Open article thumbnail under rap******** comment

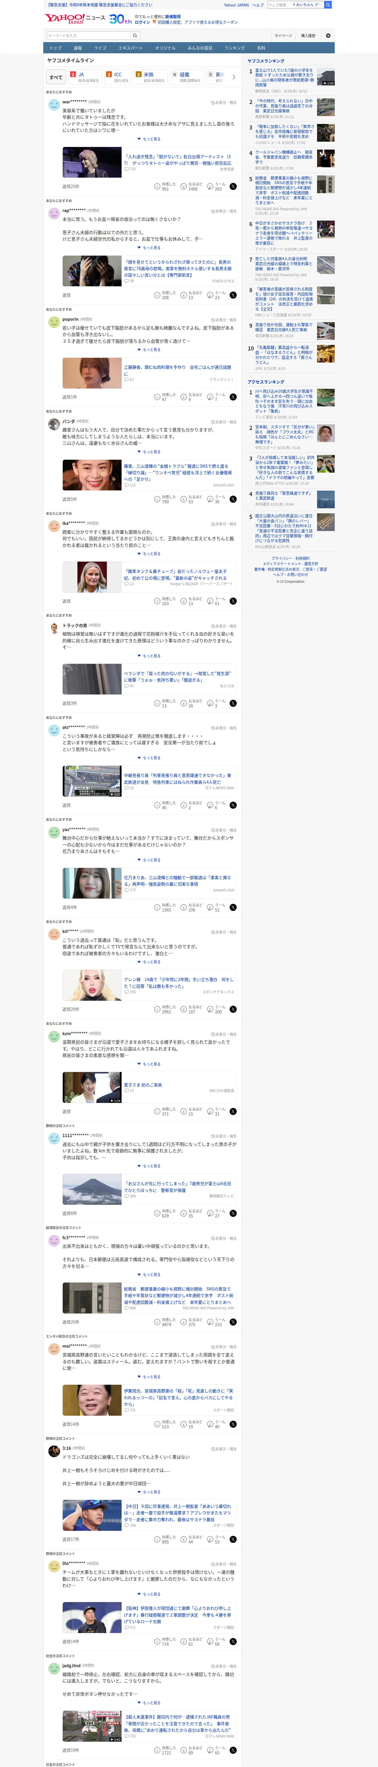[92, 271]
